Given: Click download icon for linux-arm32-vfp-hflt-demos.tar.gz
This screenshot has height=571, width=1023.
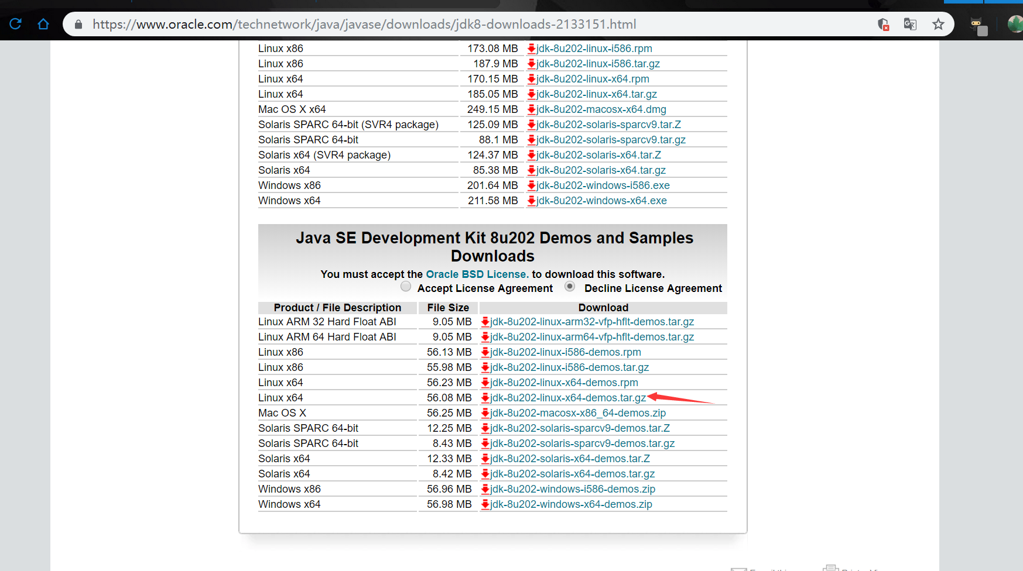Looking at the screenshot, I should [x=485, y=322].
